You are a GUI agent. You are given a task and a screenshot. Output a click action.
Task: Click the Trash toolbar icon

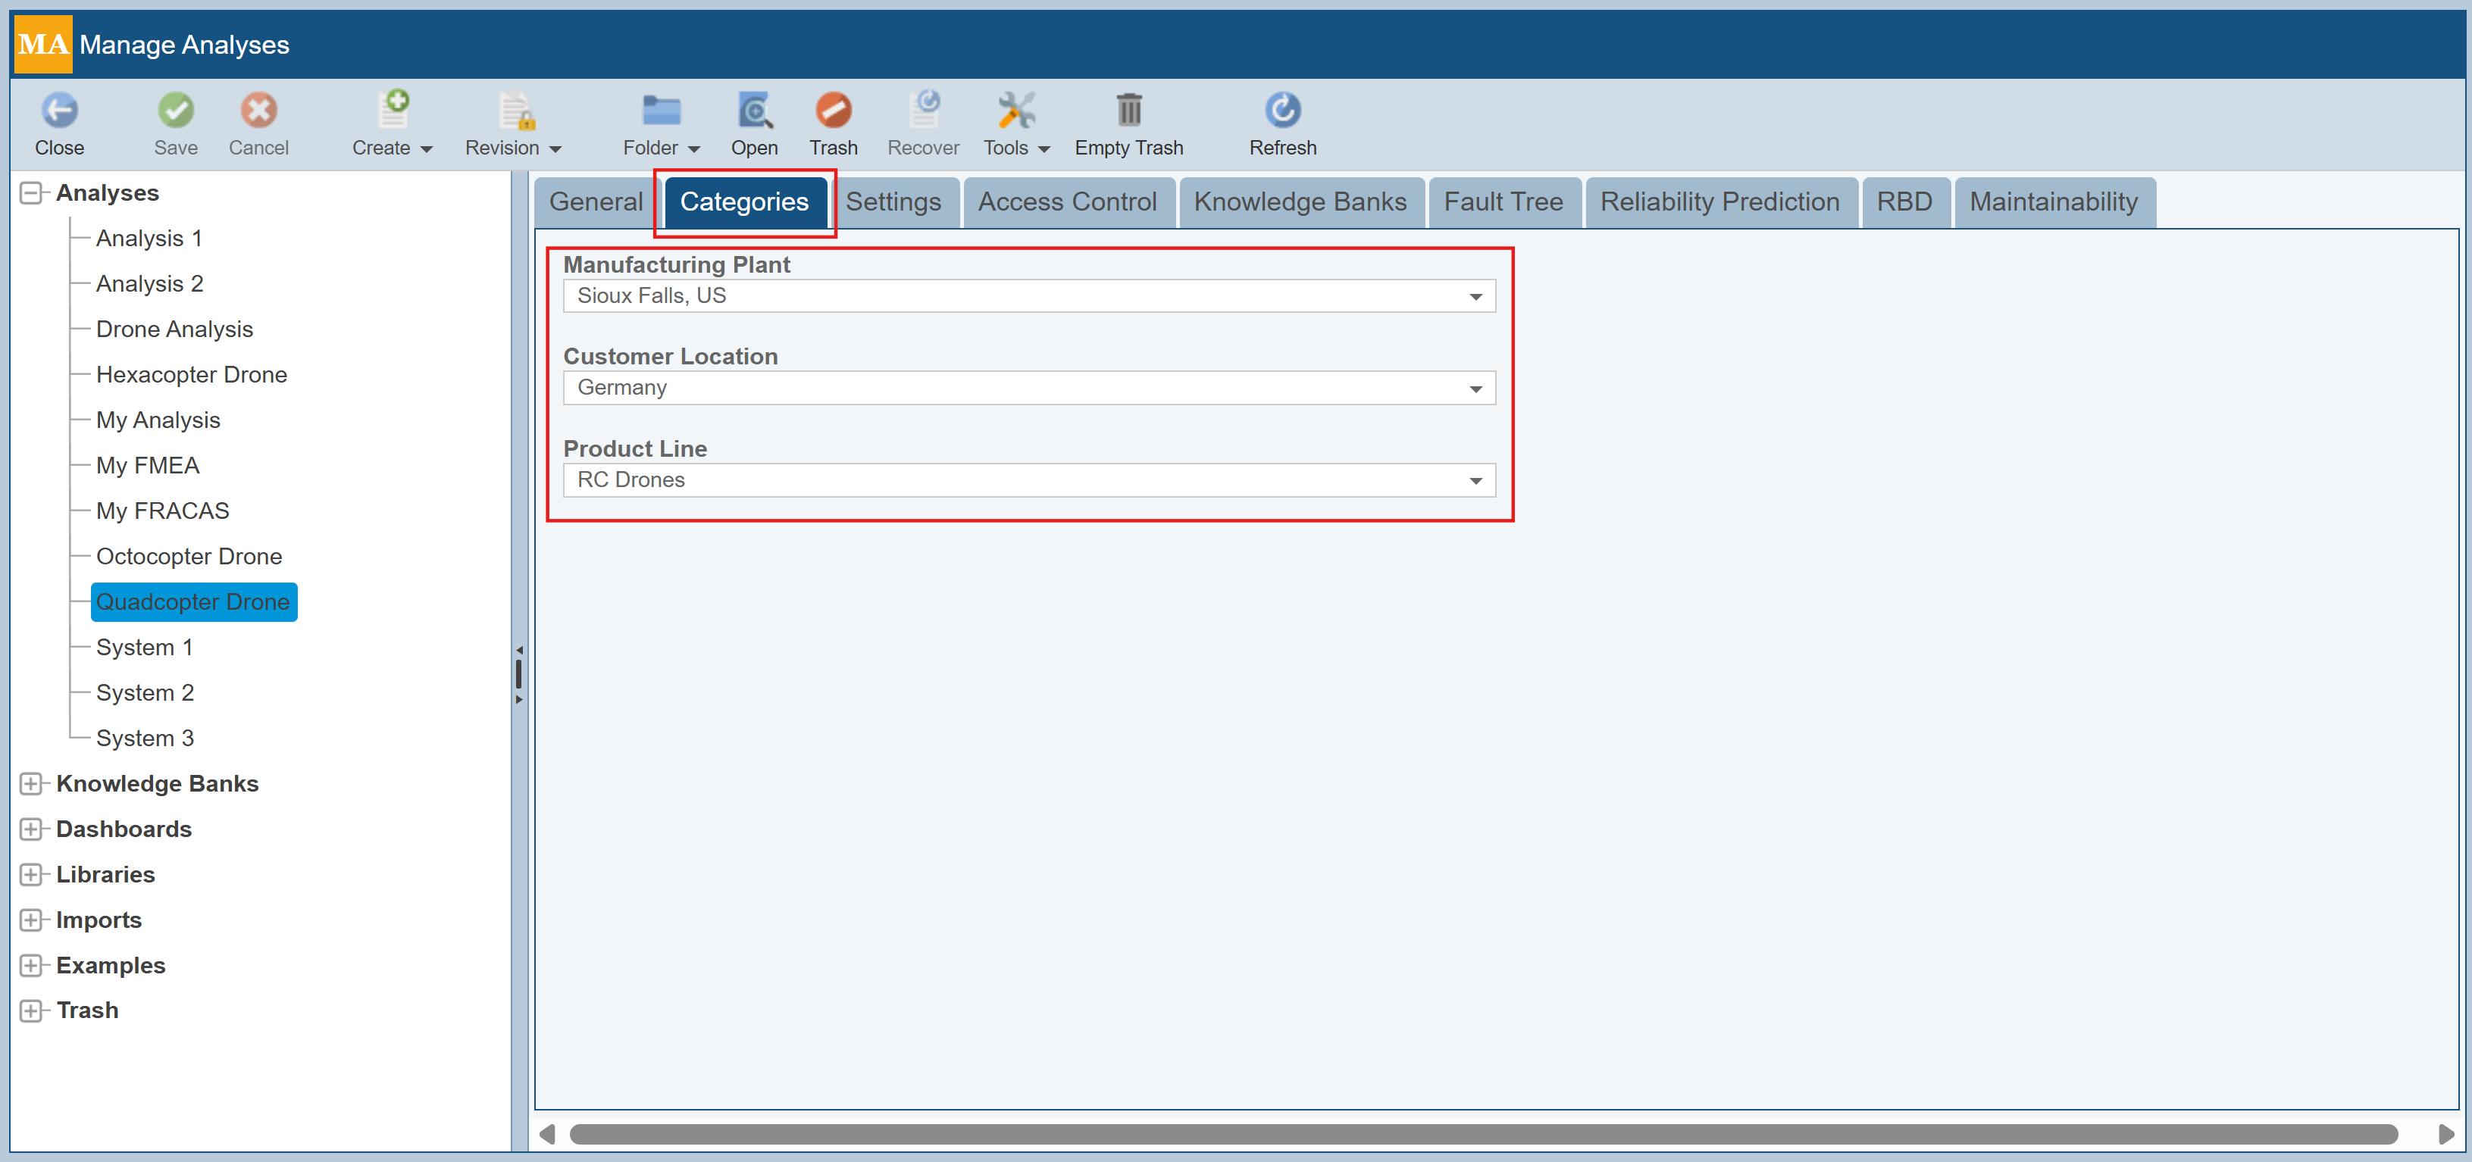[x=832, y=111]
